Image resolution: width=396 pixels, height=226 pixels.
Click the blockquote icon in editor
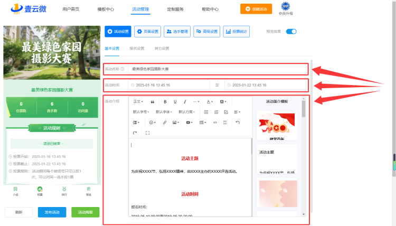(x=153, y=102)
